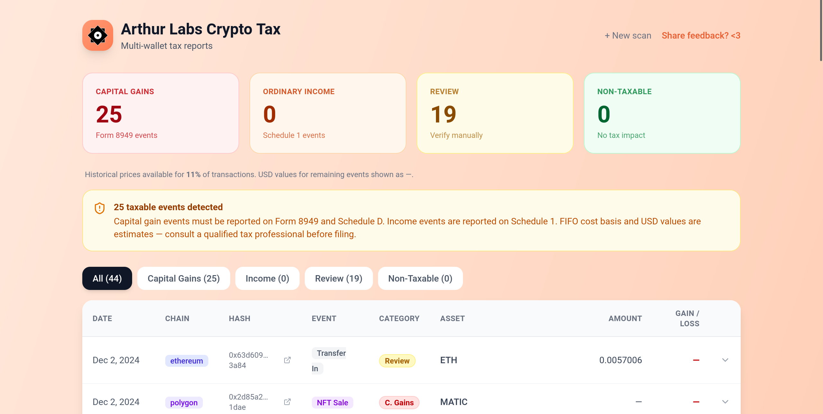Viewport: 823px width, 414px height.
Task: Toggle the ethereum chain badge
Action: pyautogui.click(x=186, y=361)
